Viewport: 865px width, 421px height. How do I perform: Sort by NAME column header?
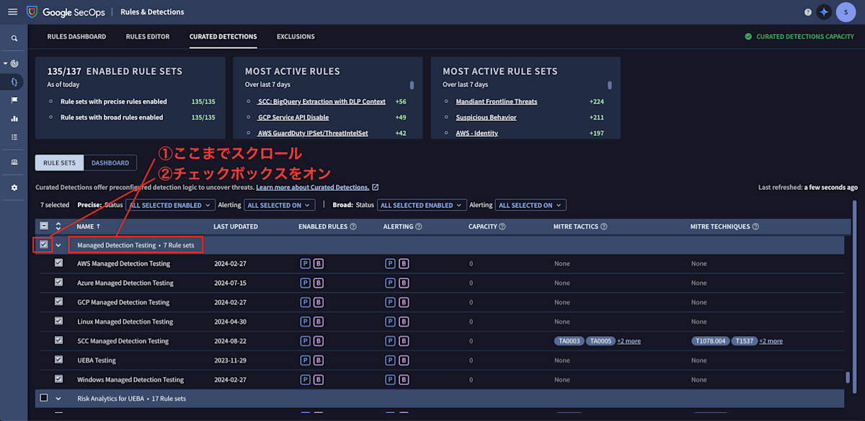(x=89, y=227)
